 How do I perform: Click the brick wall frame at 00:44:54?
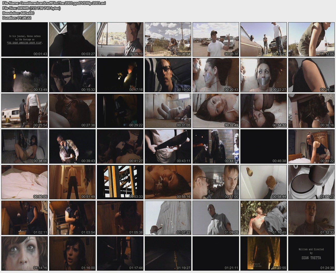click(x=216, y=147)
